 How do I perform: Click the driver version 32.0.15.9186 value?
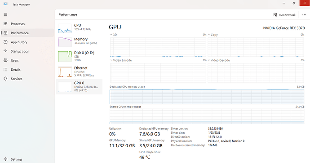[x=215, y=128]
